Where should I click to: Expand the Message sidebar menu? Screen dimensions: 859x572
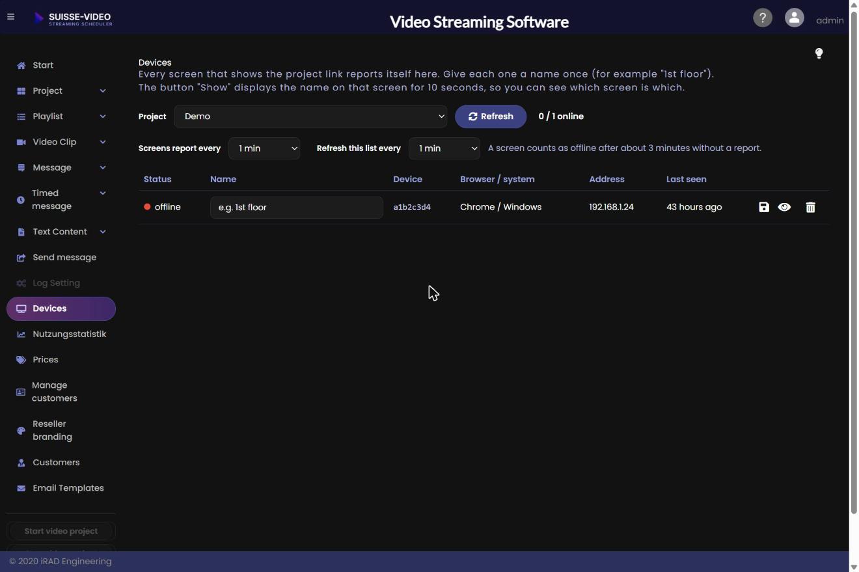click(61, 168)
